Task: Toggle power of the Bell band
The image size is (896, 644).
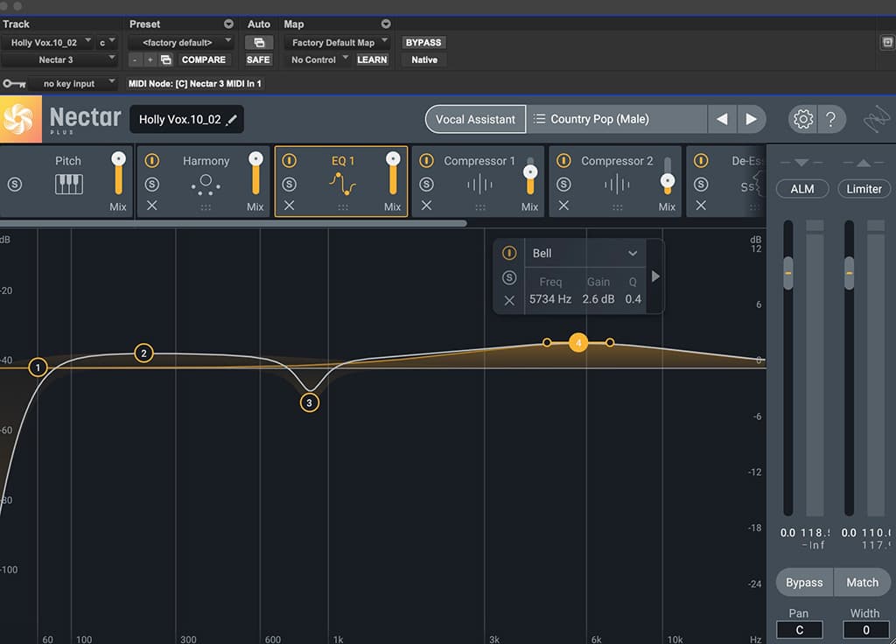Action: click(509, 253)
